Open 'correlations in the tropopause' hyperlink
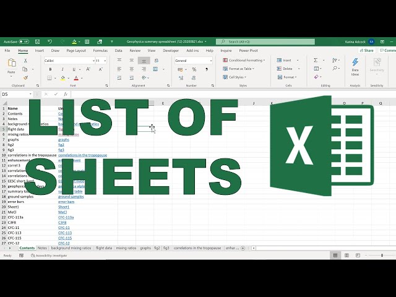The width and height of the screenshot is (396, 297). 82,155
